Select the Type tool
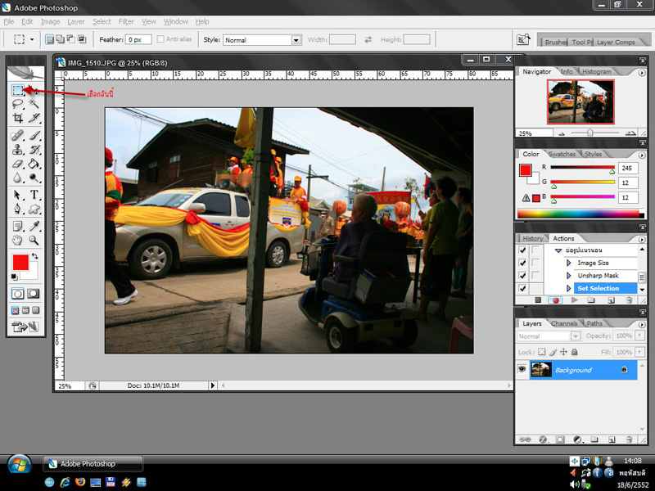The width and height of the screenshot is (655, 491). pos(34,195)
